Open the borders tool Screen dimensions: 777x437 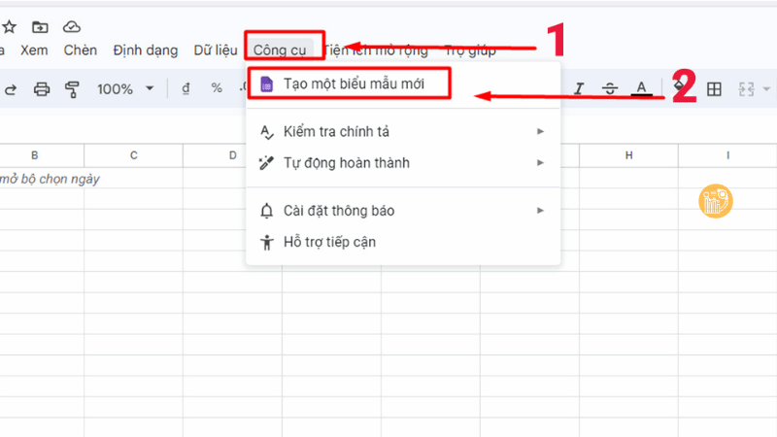coord(714,89)
